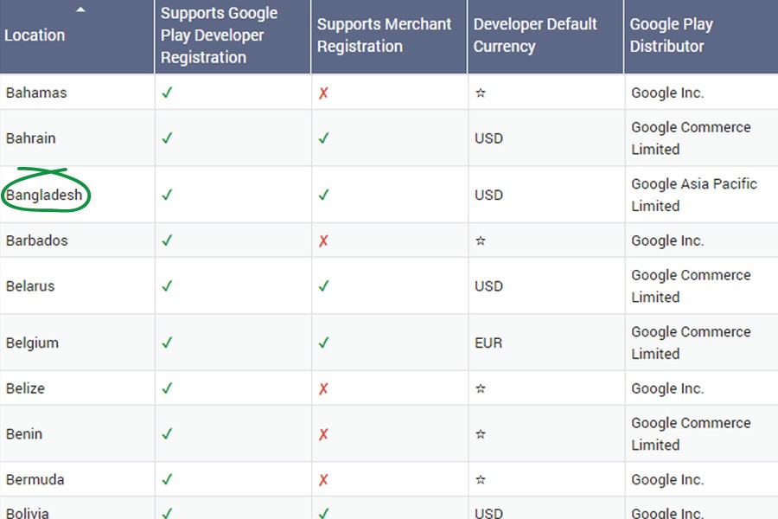Click green checkmark for Bangladesh merchant registration
Image resolution: width=778 pixels, height=519 pixels.
tap(323, 195)
